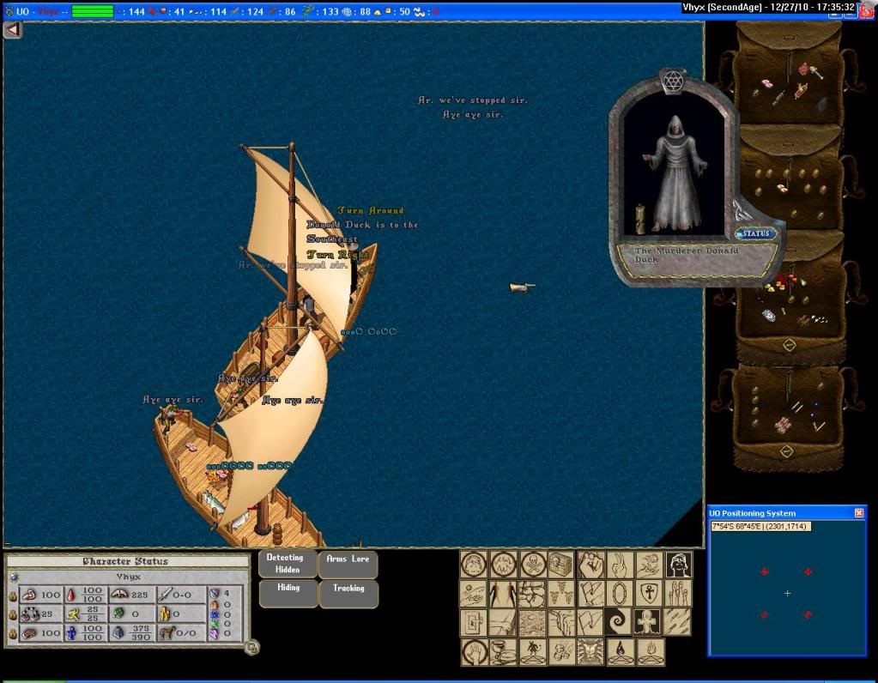Click the spyglass item floating on the water
Screen dimensions: 878x683
[522, 287]
